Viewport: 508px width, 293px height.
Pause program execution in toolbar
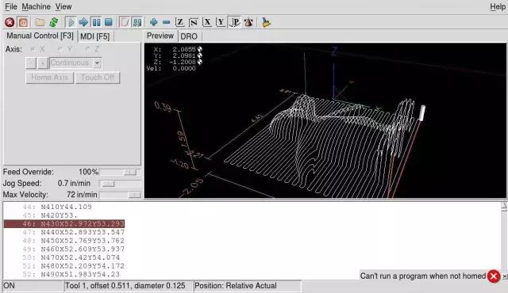(x=96, y=22)
